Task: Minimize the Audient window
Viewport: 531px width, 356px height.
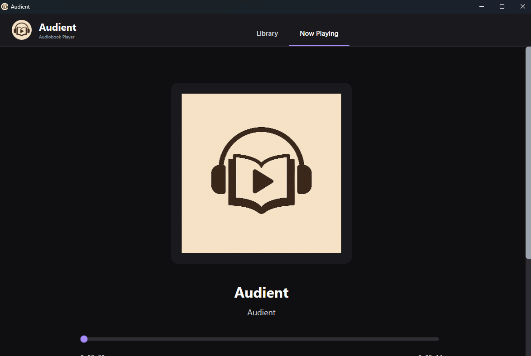Action: (x=481, y=6)
